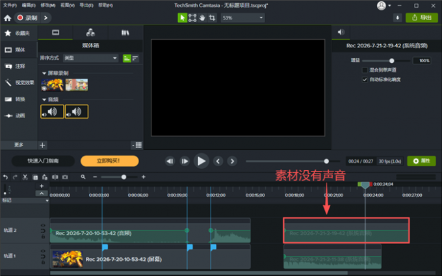
Task: Undo the last timeline action
Action: (x=5, y=177)
